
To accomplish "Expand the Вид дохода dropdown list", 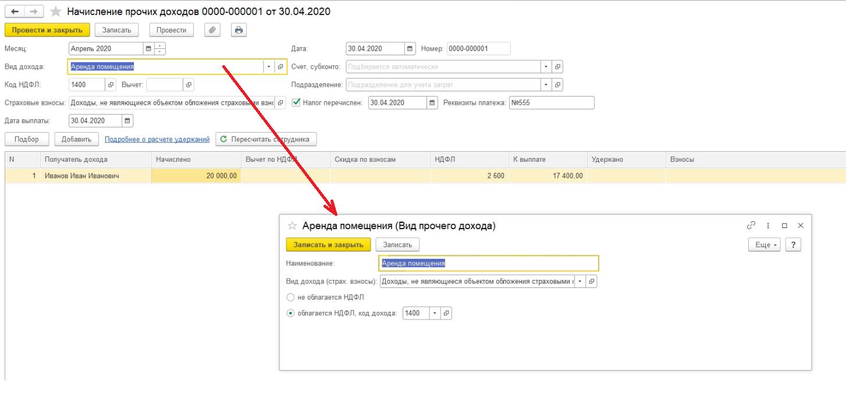I will [268, 67].
